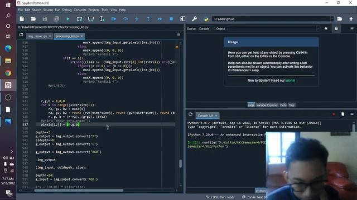Step out of function debug icon
The height and width of the screenshot is (200, 357).
pyautogui.click(x=148, y=19)
